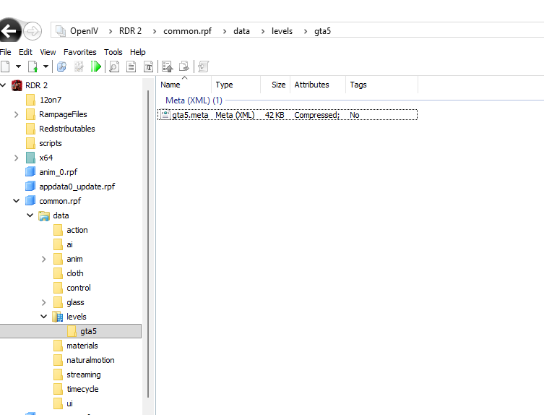Open the View menu

click(48, 52)
